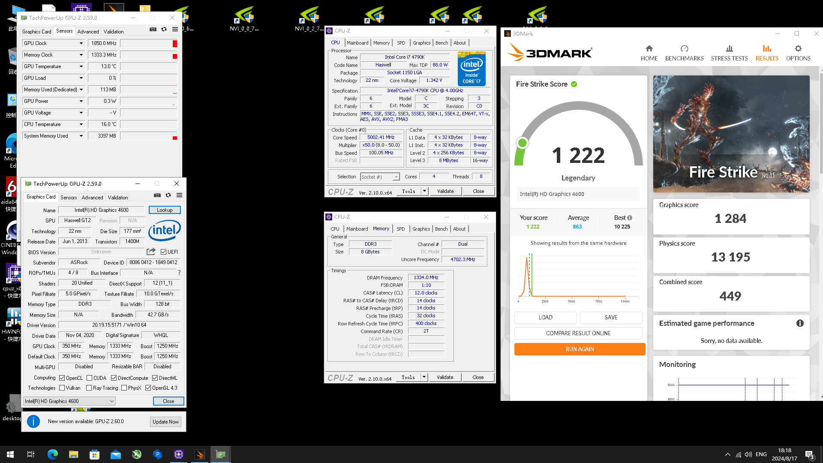Refresh sensors in upper GPU-Z window
The width and height of the screenshot is (823, 463).
(164, 29)
